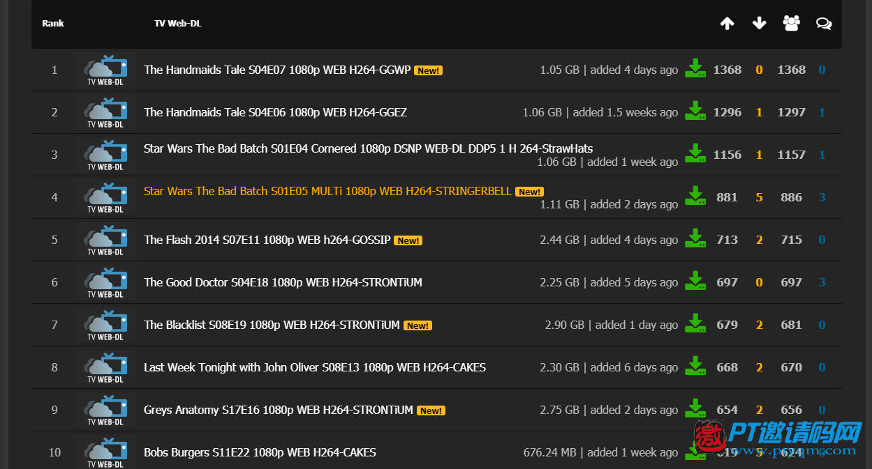Click the New! badge on The Flash row
Viewport: 872px width, 469px height.
tap(408, 240)
